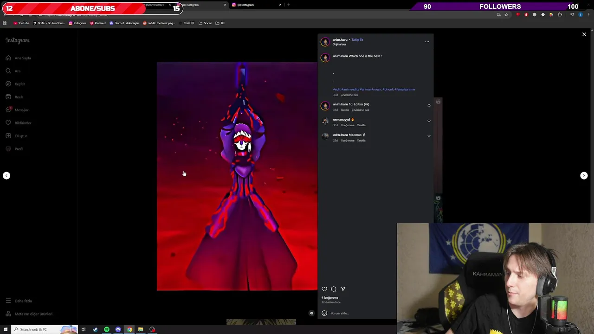Open the #phonk hashtag
The width and height of the screenshot is (594, 334).
point(388,90)
